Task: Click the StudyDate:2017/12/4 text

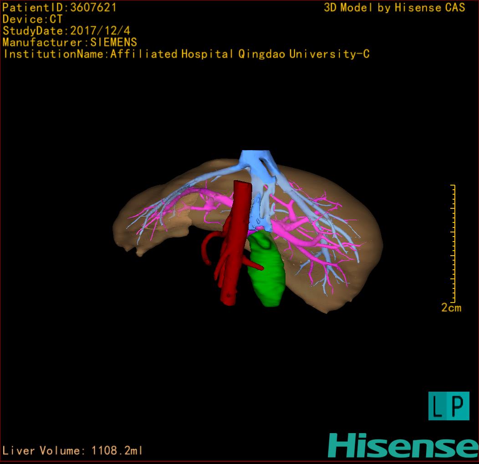Action: (66, 30)
